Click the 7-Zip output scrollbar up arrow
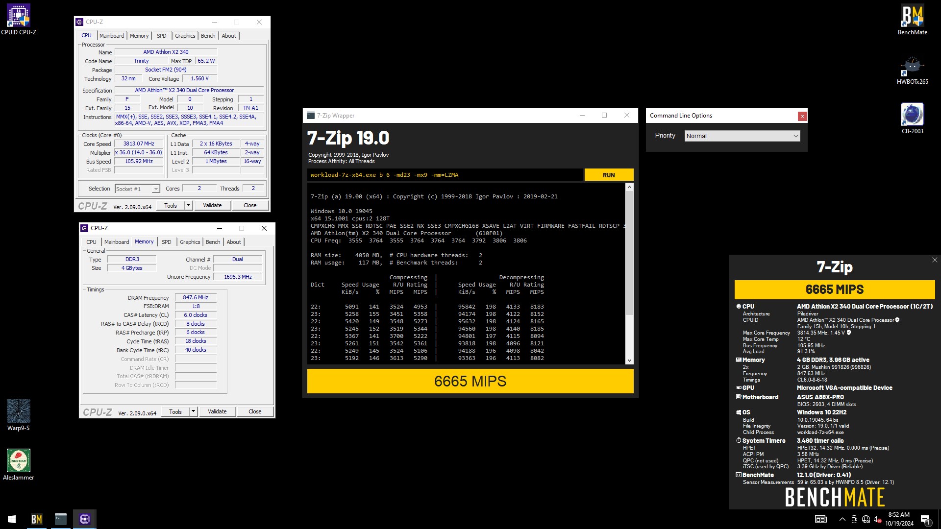Viewport: 941px width, 529px height. click(x=630, y=188)
